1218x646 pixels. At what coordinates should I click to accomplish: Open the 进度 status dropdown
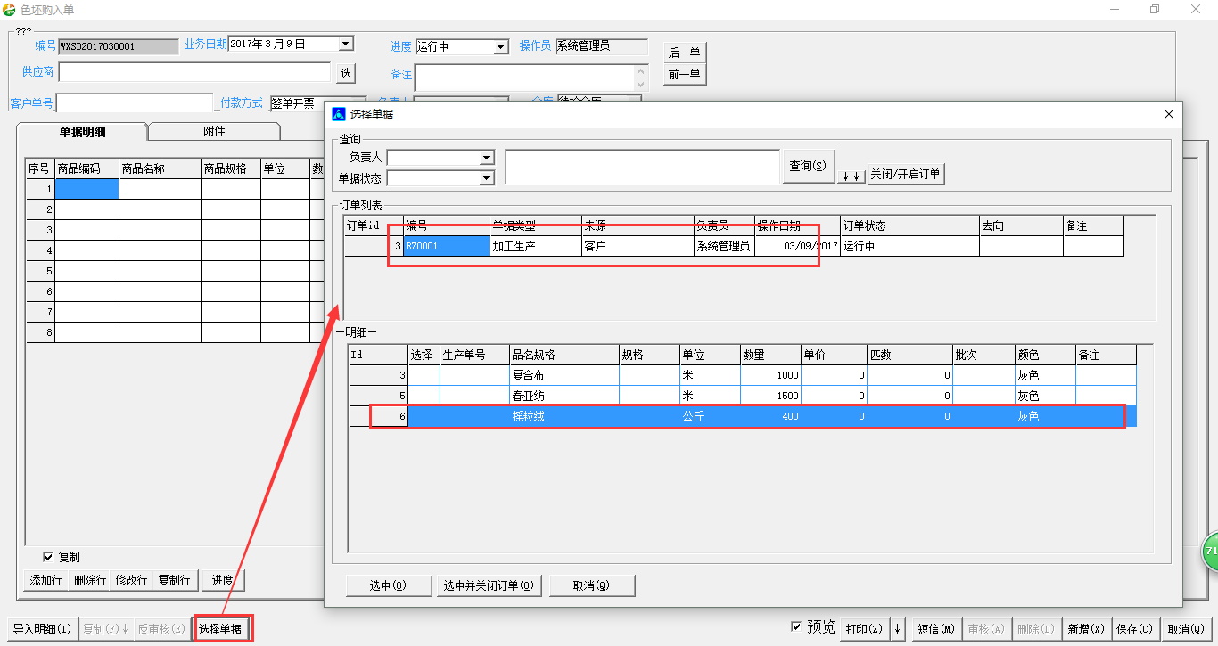coord(501,47)
